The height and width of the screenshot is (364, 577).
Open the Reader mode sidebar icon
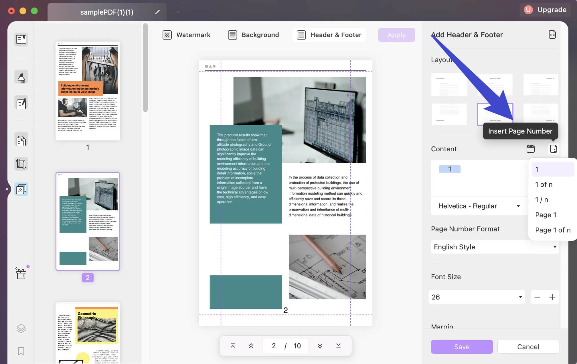(x=21, y=39)
